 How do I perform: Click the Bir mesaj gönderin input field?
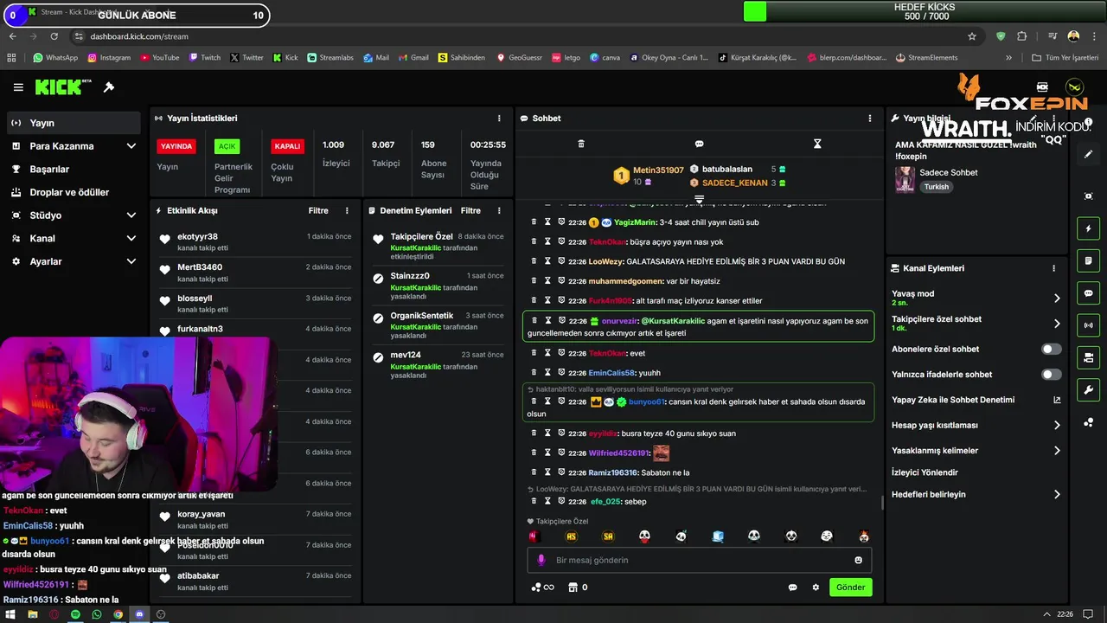pos(700,560)
